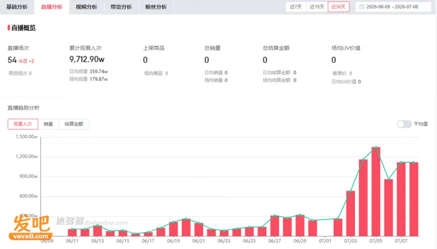Click the 直播概览 section heading
The width and height of the screenshot is (437, 249).
[23, 28]
